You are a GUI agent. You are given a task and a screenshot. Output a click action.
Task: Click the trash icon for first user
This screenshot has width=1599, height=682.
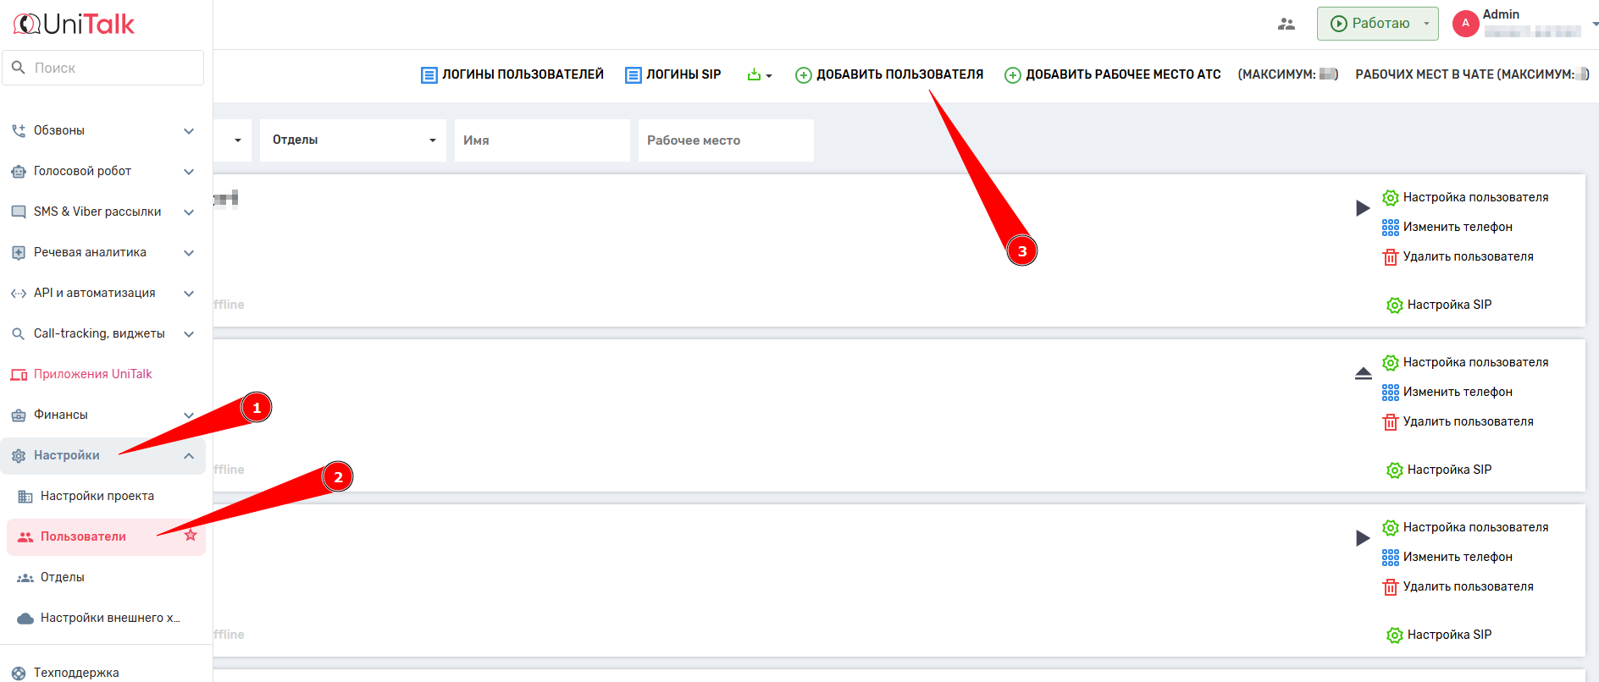[1390, 257]
